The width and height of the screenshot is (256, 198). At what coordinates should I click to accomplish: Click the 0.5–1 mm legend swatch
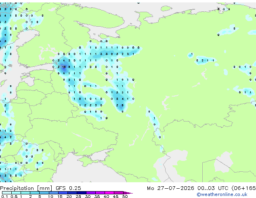click(x=16, y=193)
